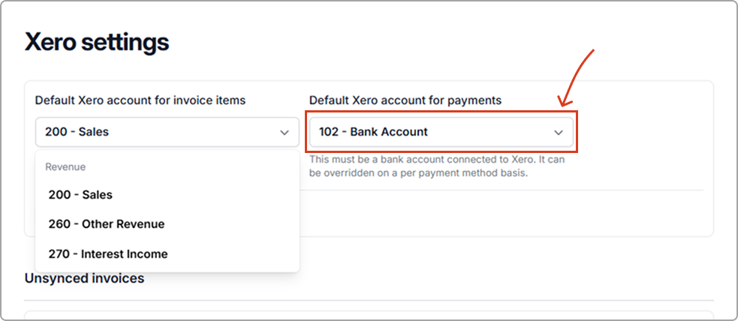The image size is (738, 321).
Task: Click the Default Xero account for payments label
Action: [405, 100]
